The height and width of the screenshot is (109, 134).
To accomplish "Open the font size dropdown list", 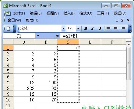I will (x=78, y=28).
